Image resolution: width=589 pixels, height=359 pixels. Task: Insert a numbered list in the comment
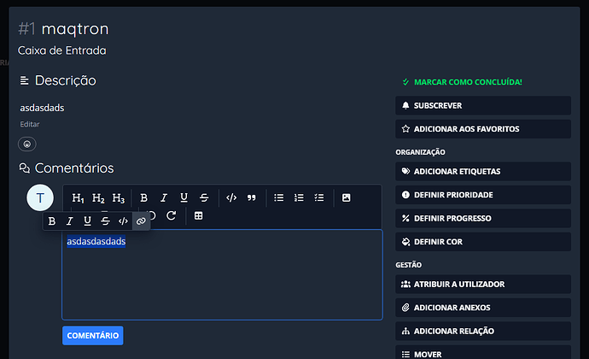299,197
